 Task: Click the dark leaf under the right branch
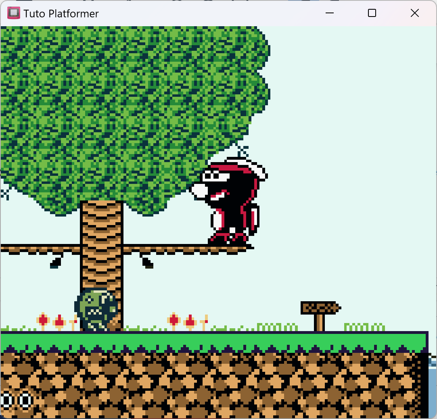click(147, 262)
